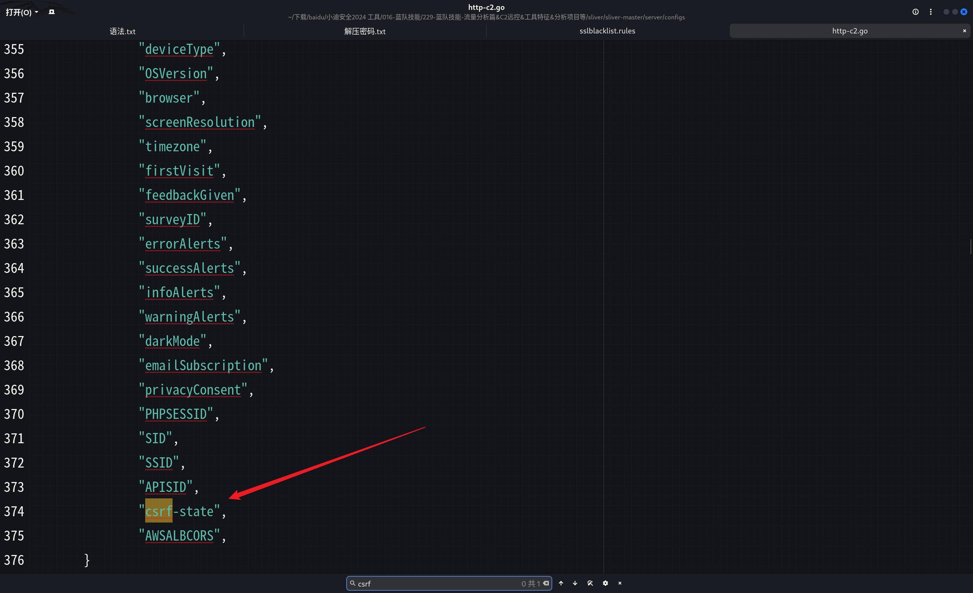Open document properties info icon
Viewport: 973px width, 593px height.
pyautogui.click(x=915, y=12)
